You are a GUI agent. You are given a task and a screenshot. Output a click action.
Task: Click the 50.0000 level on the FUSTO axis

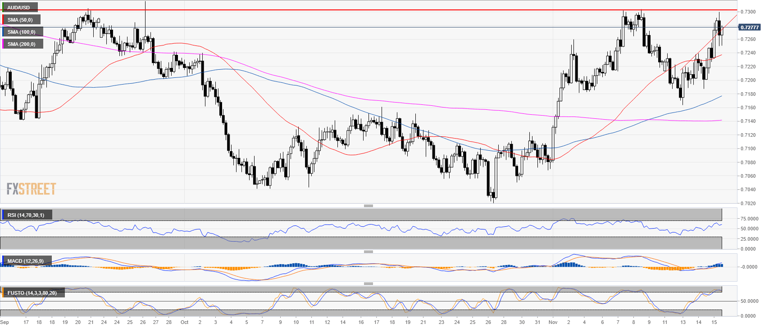pos(749,301)
